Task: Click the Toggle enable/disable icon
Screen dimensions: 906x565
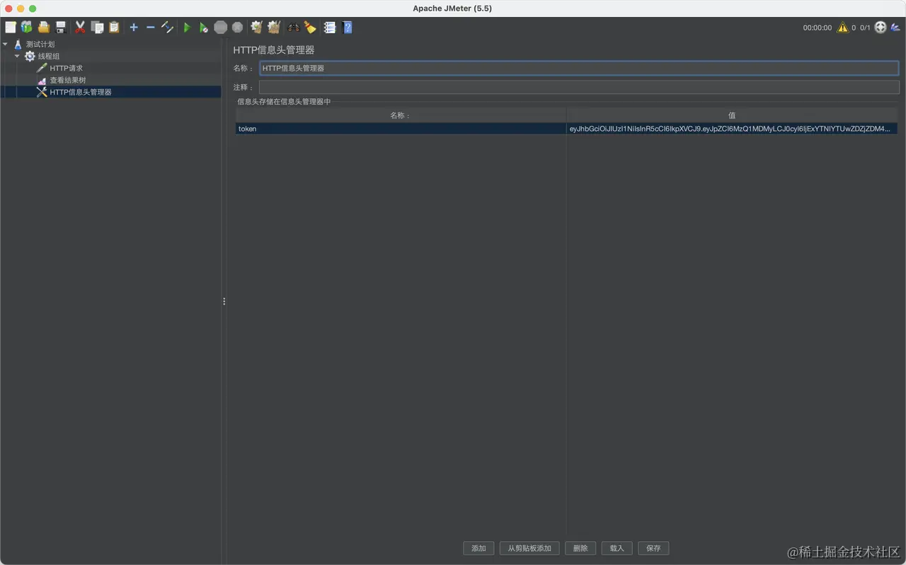Action: click(x=168, y=28)
